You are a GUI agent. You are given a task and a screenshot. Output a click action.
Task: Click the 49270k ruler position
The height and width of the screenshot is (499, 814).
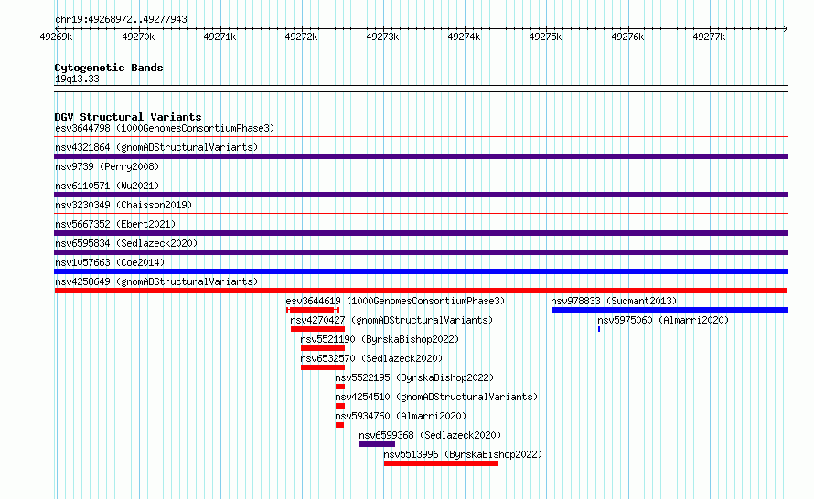click(138, 37)
